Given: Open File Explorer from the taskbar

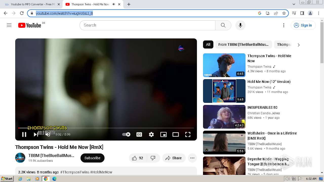Looking at the screenshot, I should point(29,179).
